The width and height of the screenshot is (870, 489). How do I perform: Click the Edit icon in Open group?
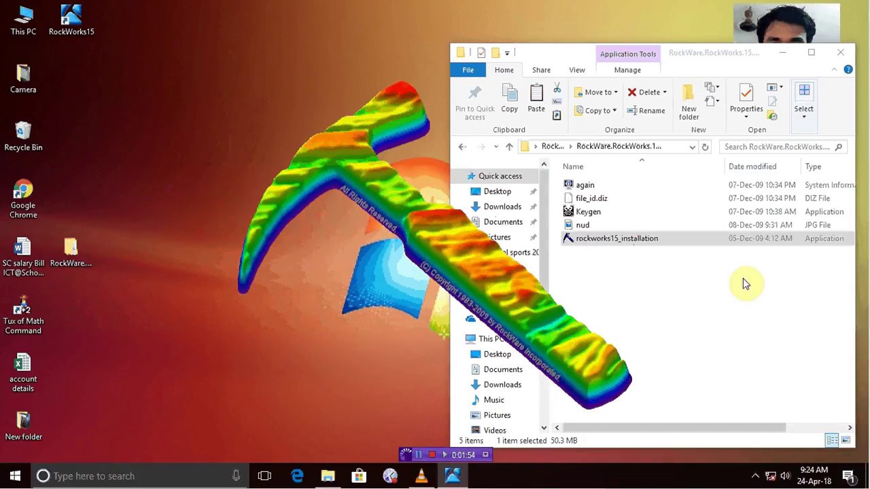point(772,102)
